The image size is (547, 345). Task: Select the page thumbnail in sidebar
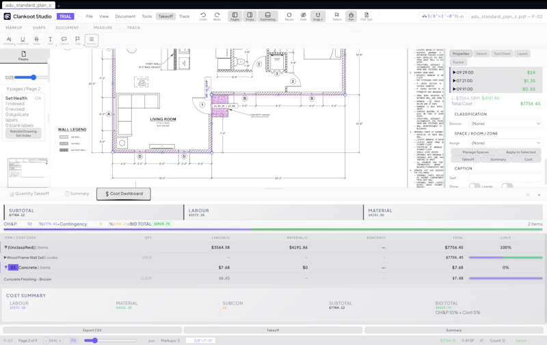(x=27, y=172)
